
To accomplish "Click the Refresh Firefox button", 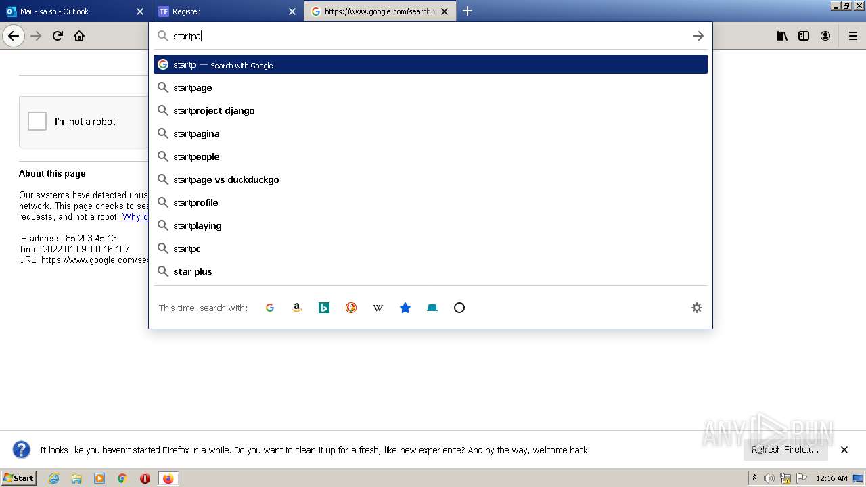I will point(785,450).
